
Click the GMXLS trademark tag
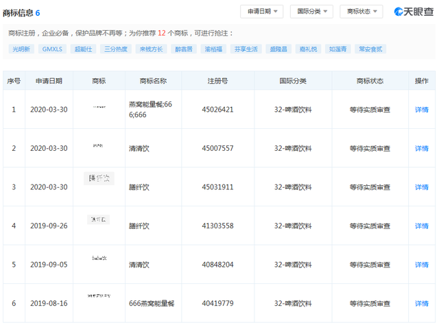point(56,49)
